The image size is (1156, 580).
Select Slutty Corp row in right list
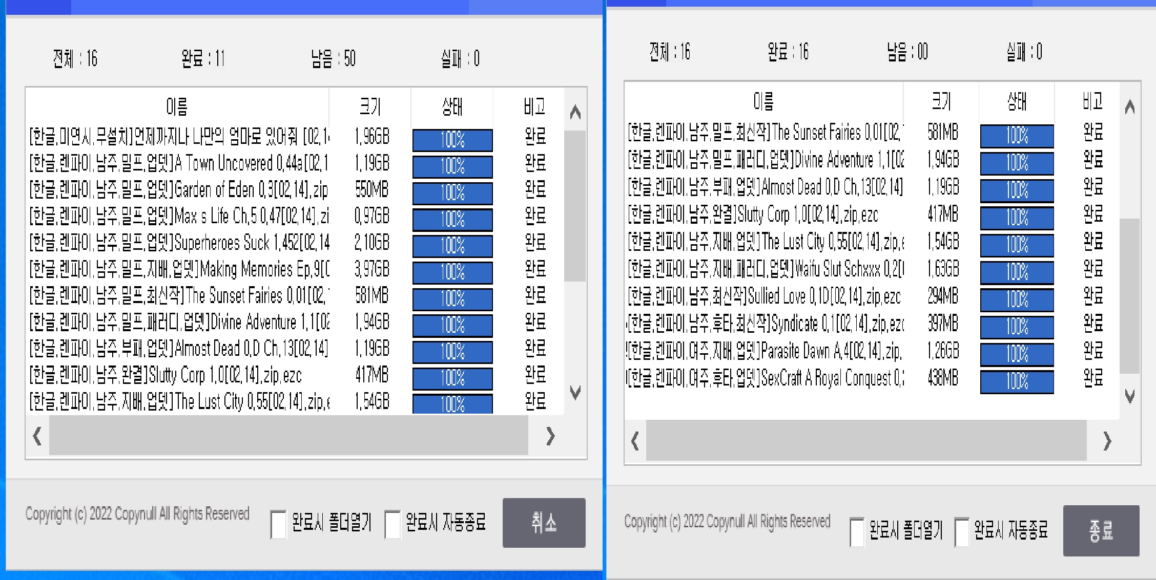[763, 214]
